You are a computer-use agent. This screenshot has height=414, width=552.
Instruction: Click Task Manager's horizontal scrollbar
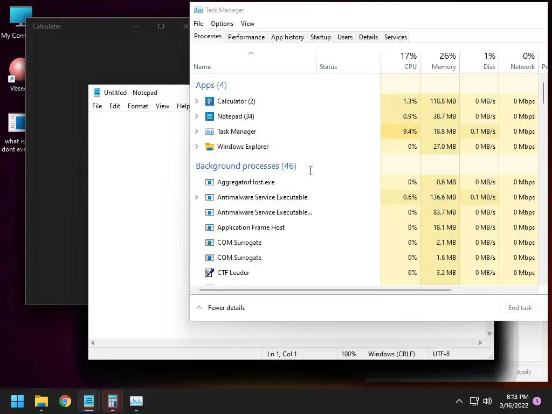(x=325, y=290)
